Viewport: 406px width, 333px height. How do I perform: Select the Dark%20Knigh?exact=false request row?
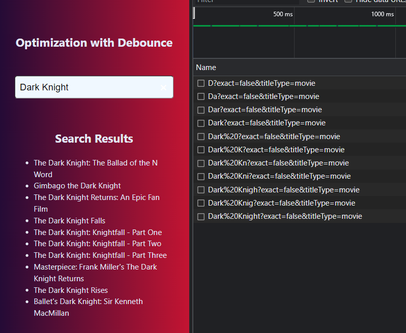point(300,190)
